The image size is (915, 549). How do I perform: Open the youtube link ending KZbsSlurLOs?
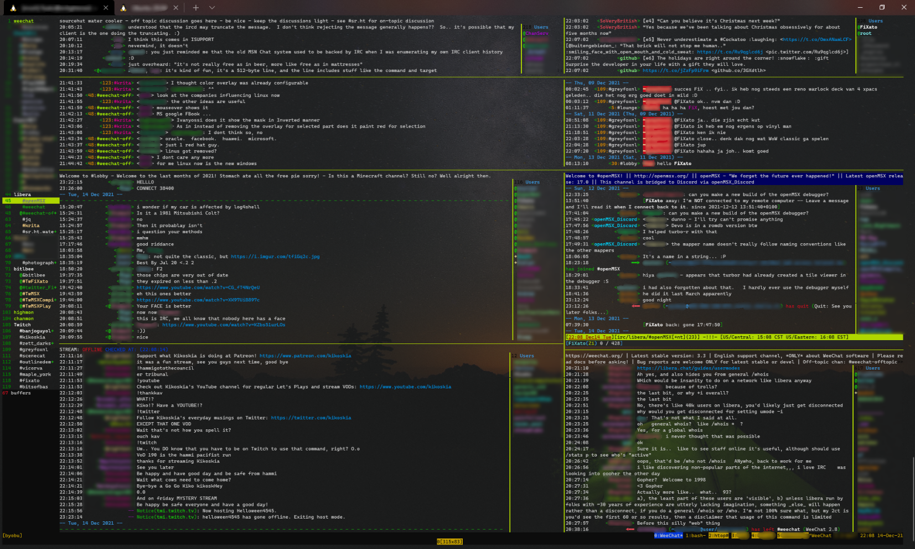tap(224, 325)
